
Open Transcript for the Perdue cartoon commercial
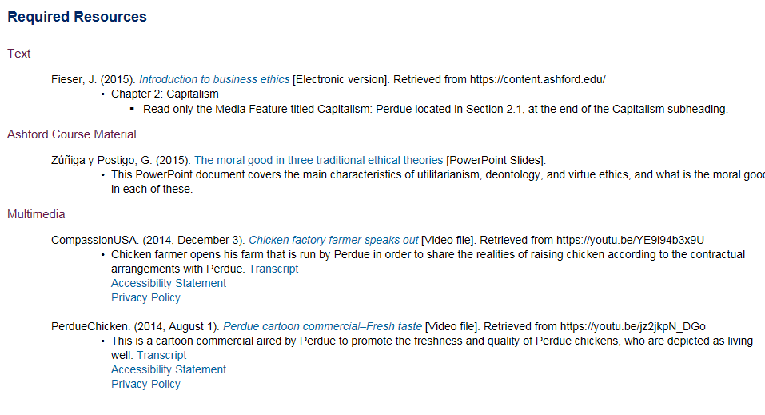(x=161, y=355)
